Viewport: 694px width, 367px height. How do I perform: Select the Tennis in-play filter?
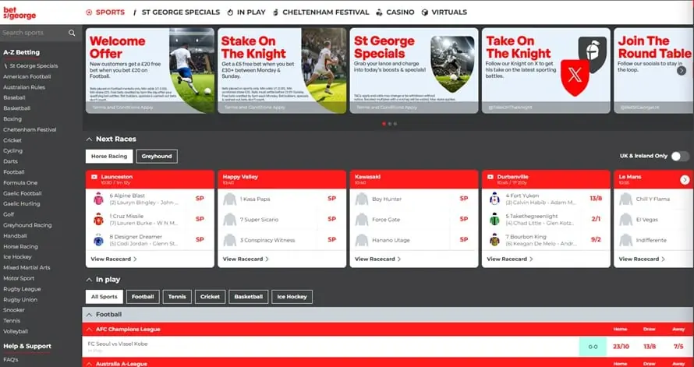click(x=177, y=297)
